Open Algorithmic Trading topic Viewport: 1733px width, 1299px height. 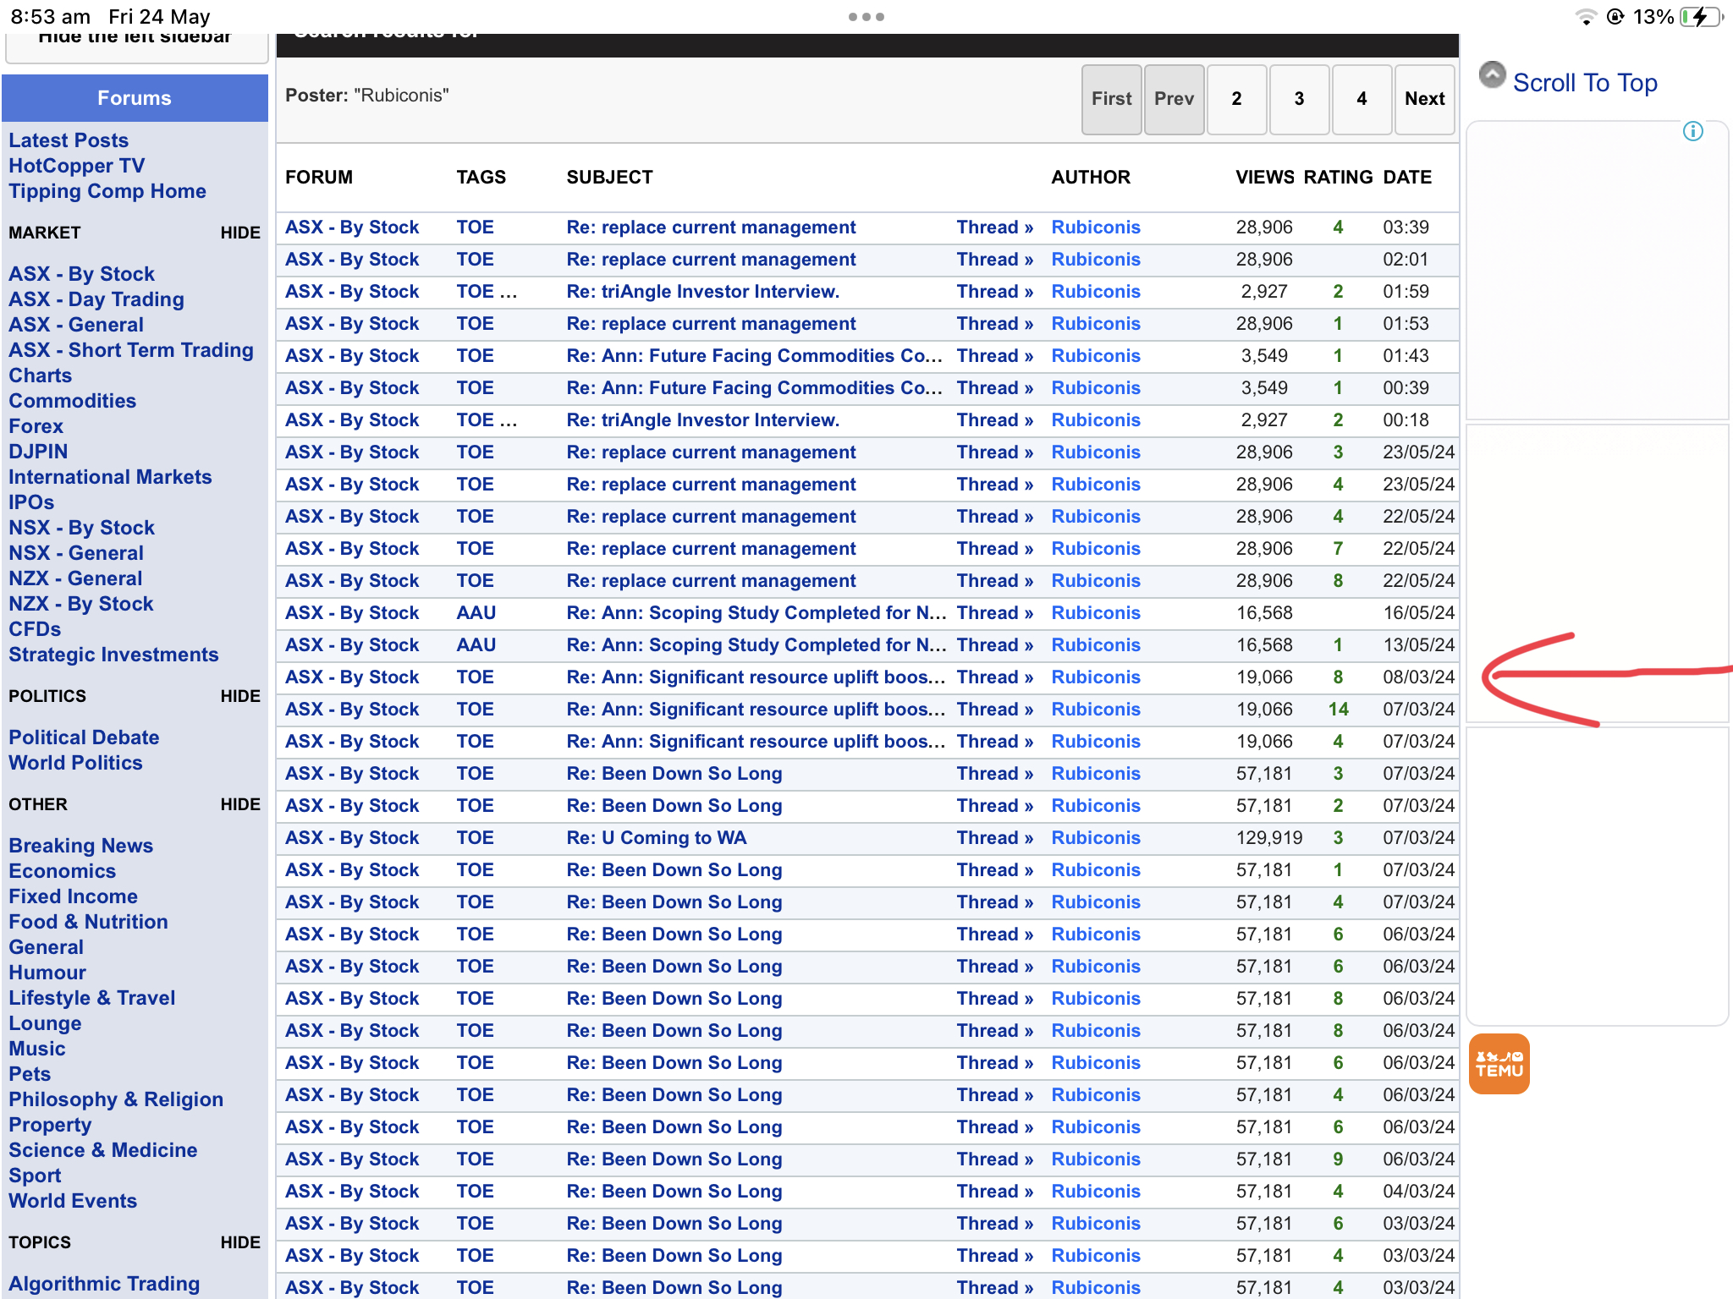(104, 1284)
